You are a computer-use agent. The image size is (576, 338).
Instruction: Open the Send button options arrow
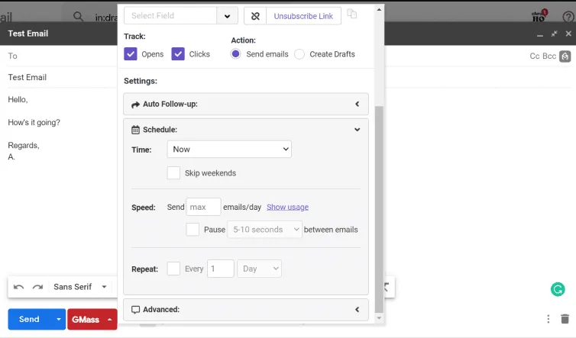pos(58,319)
